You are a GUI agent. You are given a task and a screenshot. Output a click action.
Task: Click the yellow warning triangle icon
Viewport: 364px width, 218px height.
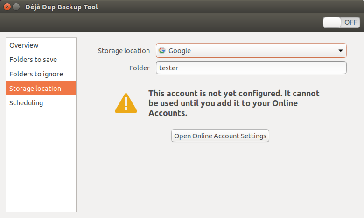[x=126, y=103]
